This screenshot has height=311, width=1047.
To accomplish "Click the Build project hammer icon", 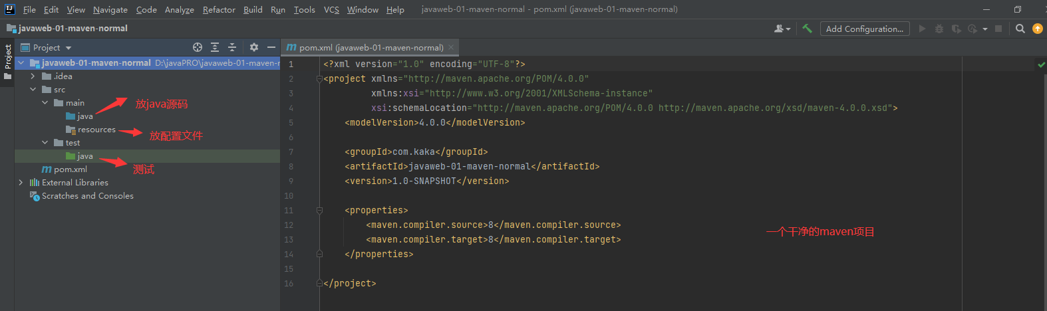I will click(807, 29).
